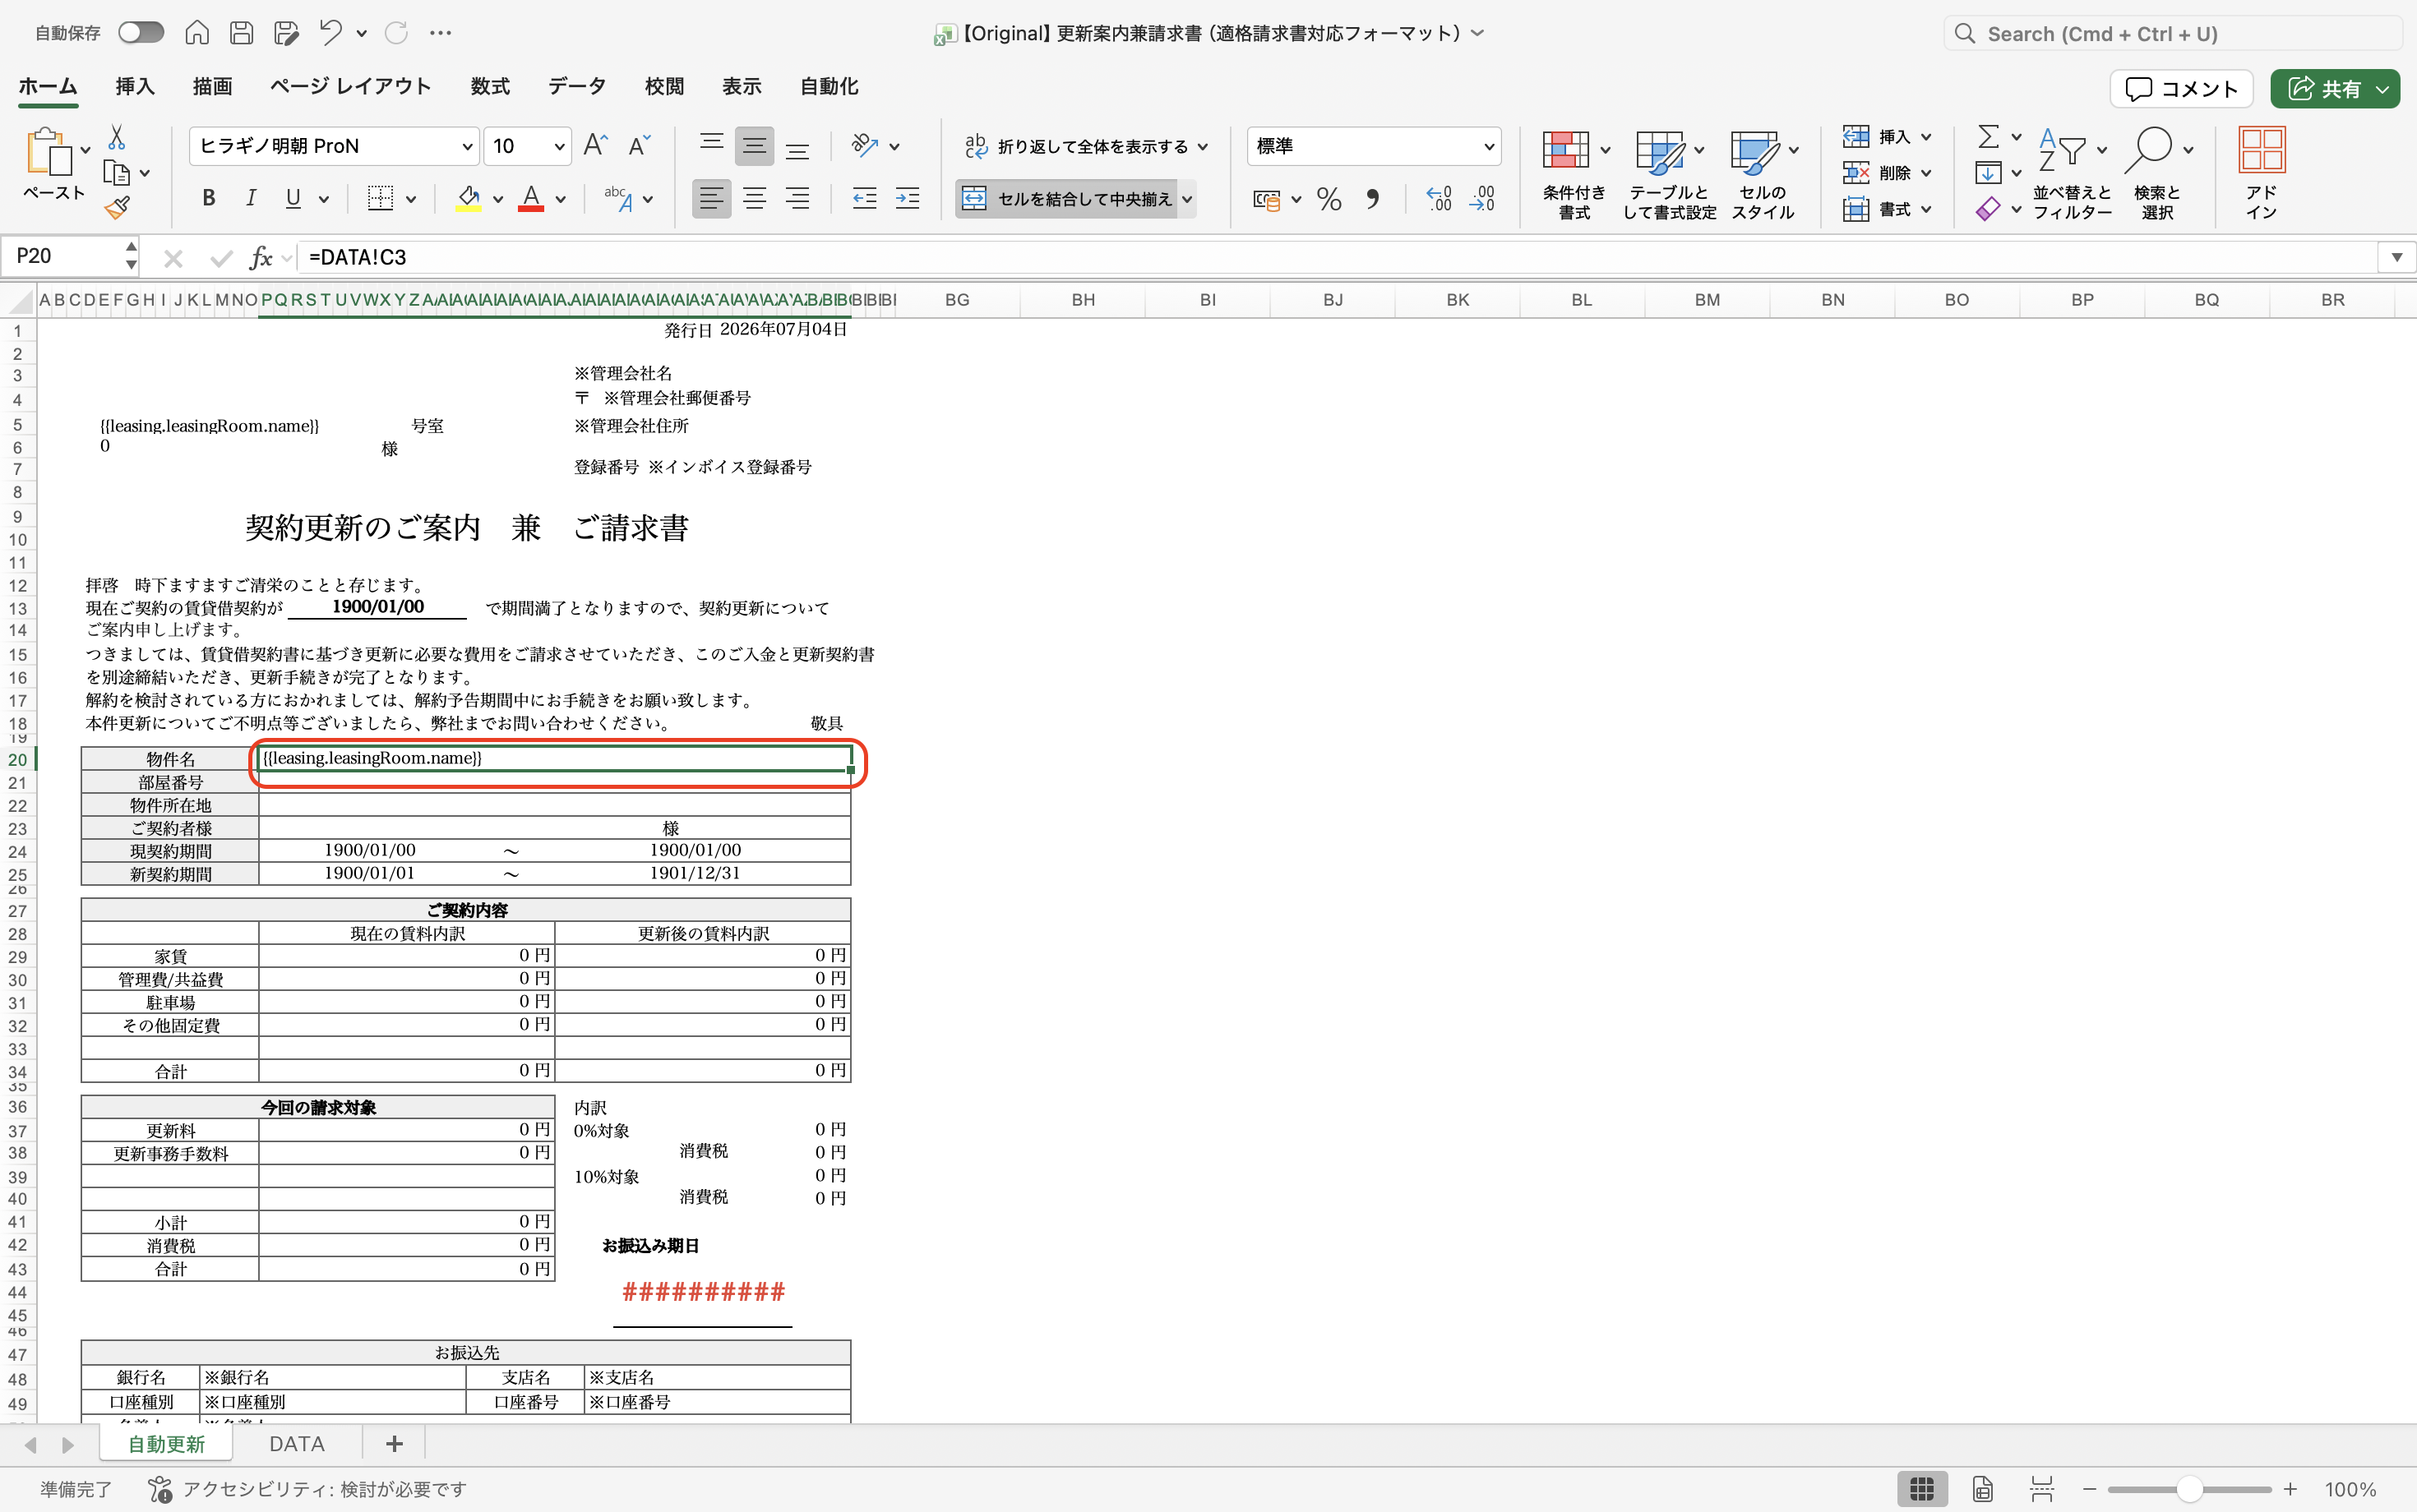Open Conditional Formatting (条件付き書式)
The height and width of the screenshot is (1512, 2417).
pos(1574,174)
